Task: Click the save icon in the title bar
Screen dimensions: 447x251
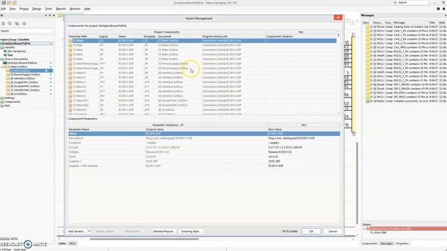Action: [3, 3]
